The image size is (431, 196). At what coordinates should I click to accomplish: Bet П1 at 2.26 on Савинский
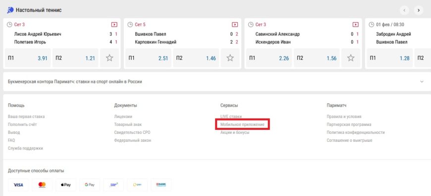pos(269,58)
